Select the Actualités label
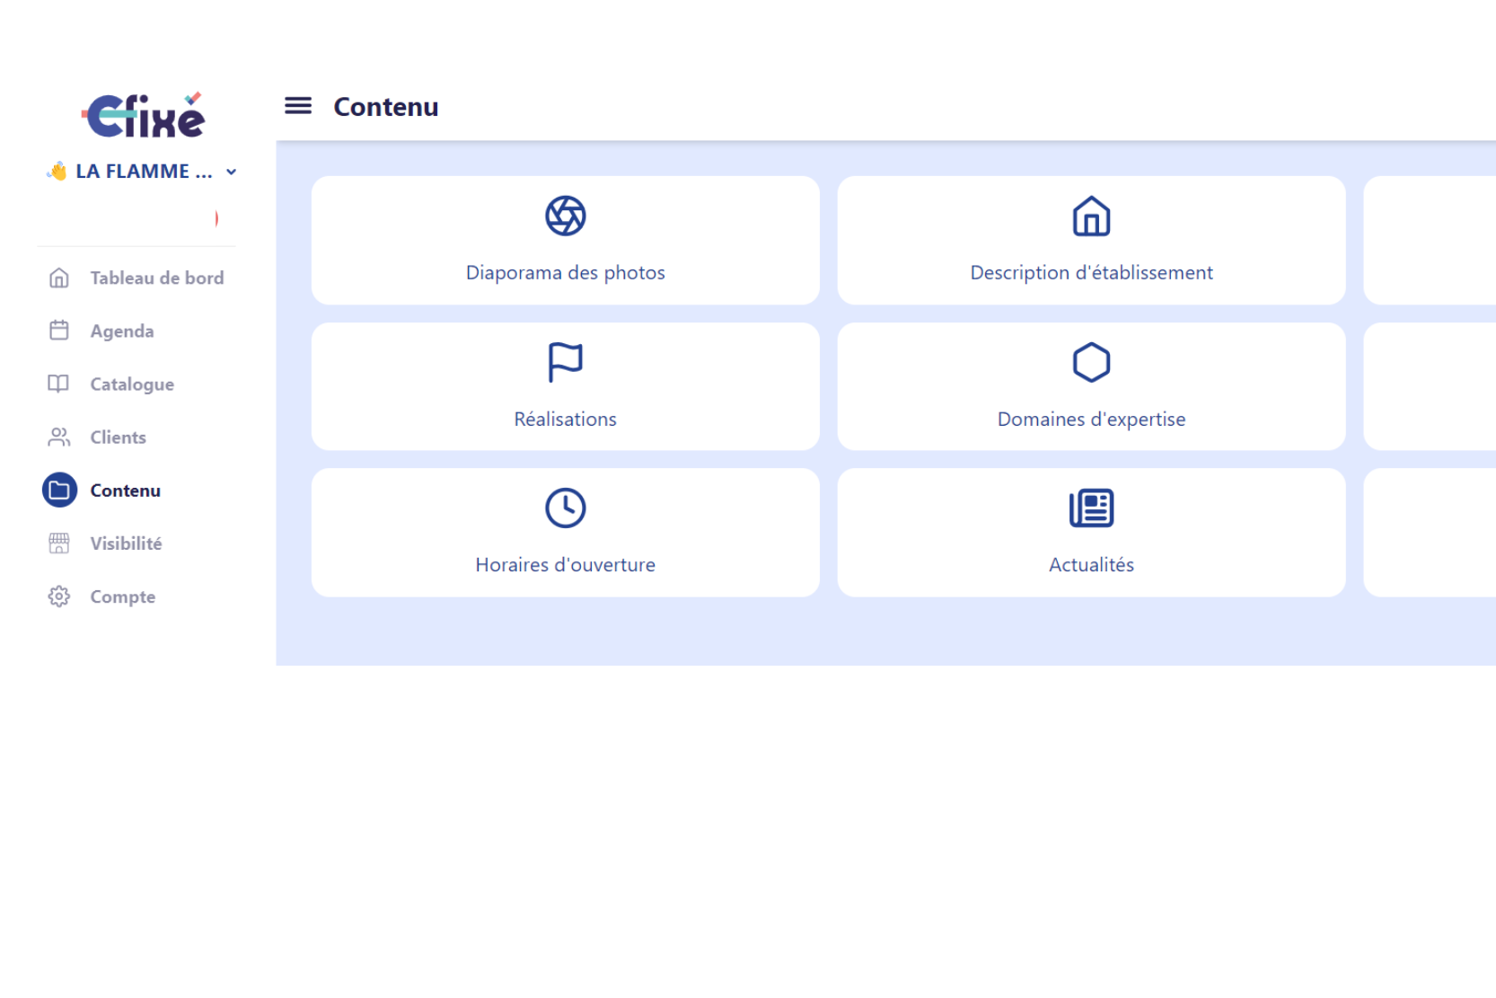Image resolution: width=1496 pixels, height=998 pixels. 1091,565
